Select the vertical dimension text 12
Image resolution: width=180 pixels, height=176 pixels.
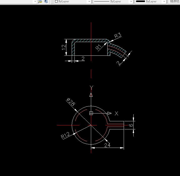pos(64,47)
